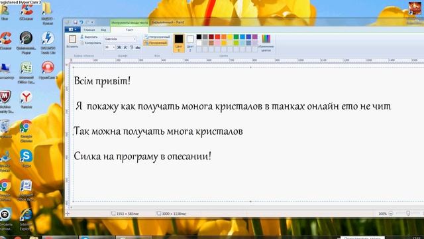The image size is (424, 239).
Task: Click the zoom slider handle in status bar
Action: (408, 214)
